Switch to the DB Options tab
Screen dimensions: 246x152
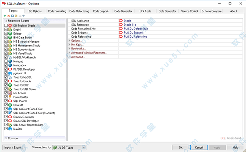35,11
